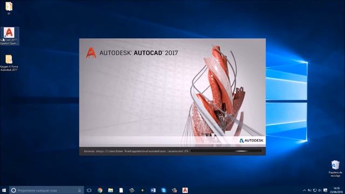
Task: Launch Google Chrome from the taskbar
Action: coord(100,190)
